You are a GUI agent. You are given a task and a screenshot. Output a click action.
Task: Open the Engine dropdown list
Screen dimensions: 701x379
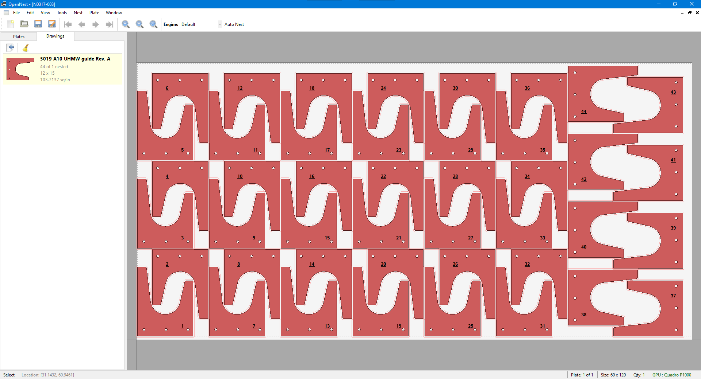[x=220, y=24]
